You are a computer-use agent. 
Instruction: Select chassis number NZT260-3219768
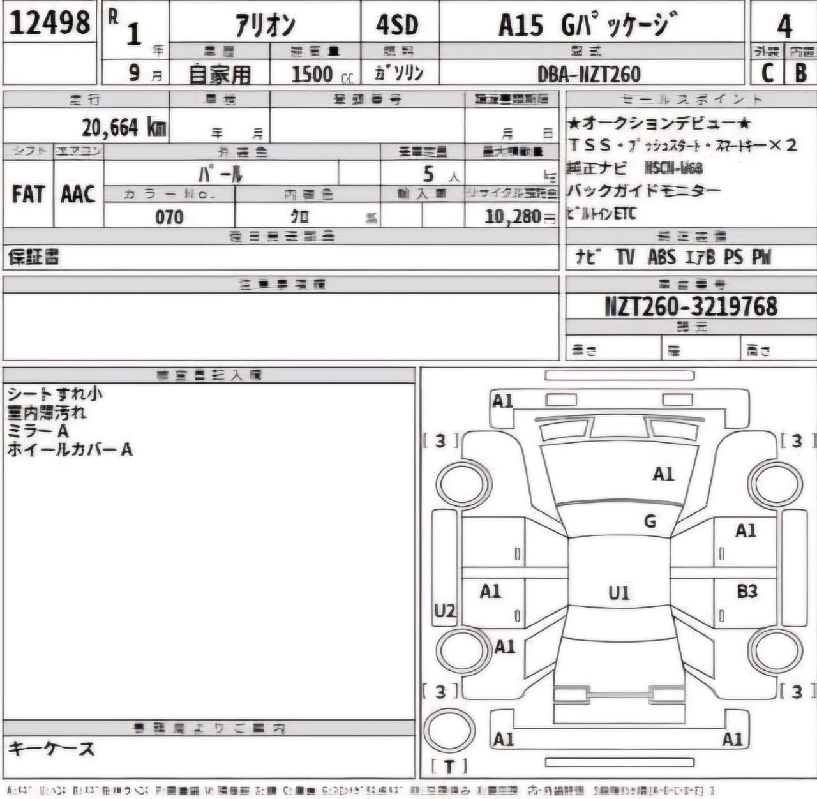(x=691, y=306)
